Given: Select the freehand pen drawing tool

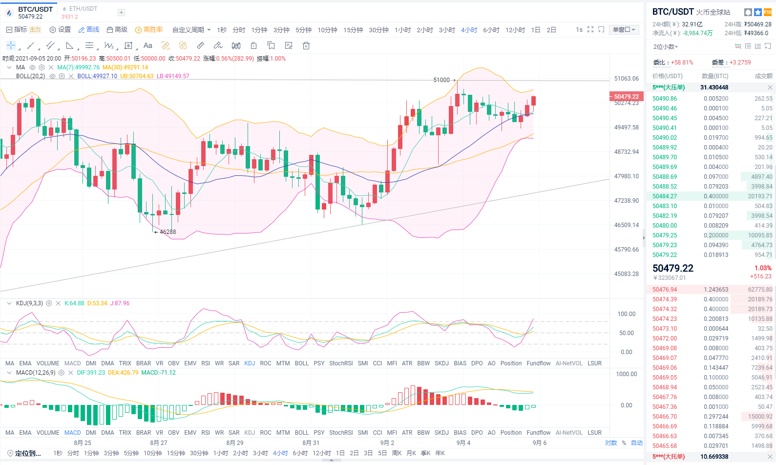Looking at the screenshot, I should tap(218, 45).
